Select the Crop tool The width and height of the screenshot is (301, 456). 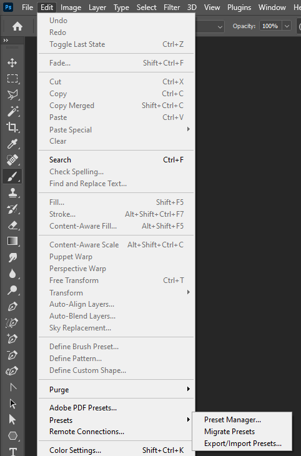pyautogui.click(x=12, y=127)
